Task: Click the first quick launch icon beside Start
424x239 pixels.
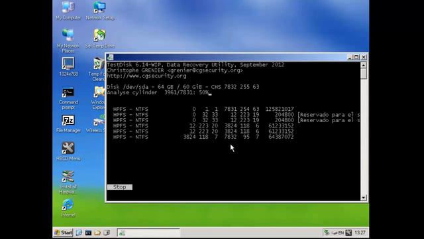Action: [x=79, y=232]
